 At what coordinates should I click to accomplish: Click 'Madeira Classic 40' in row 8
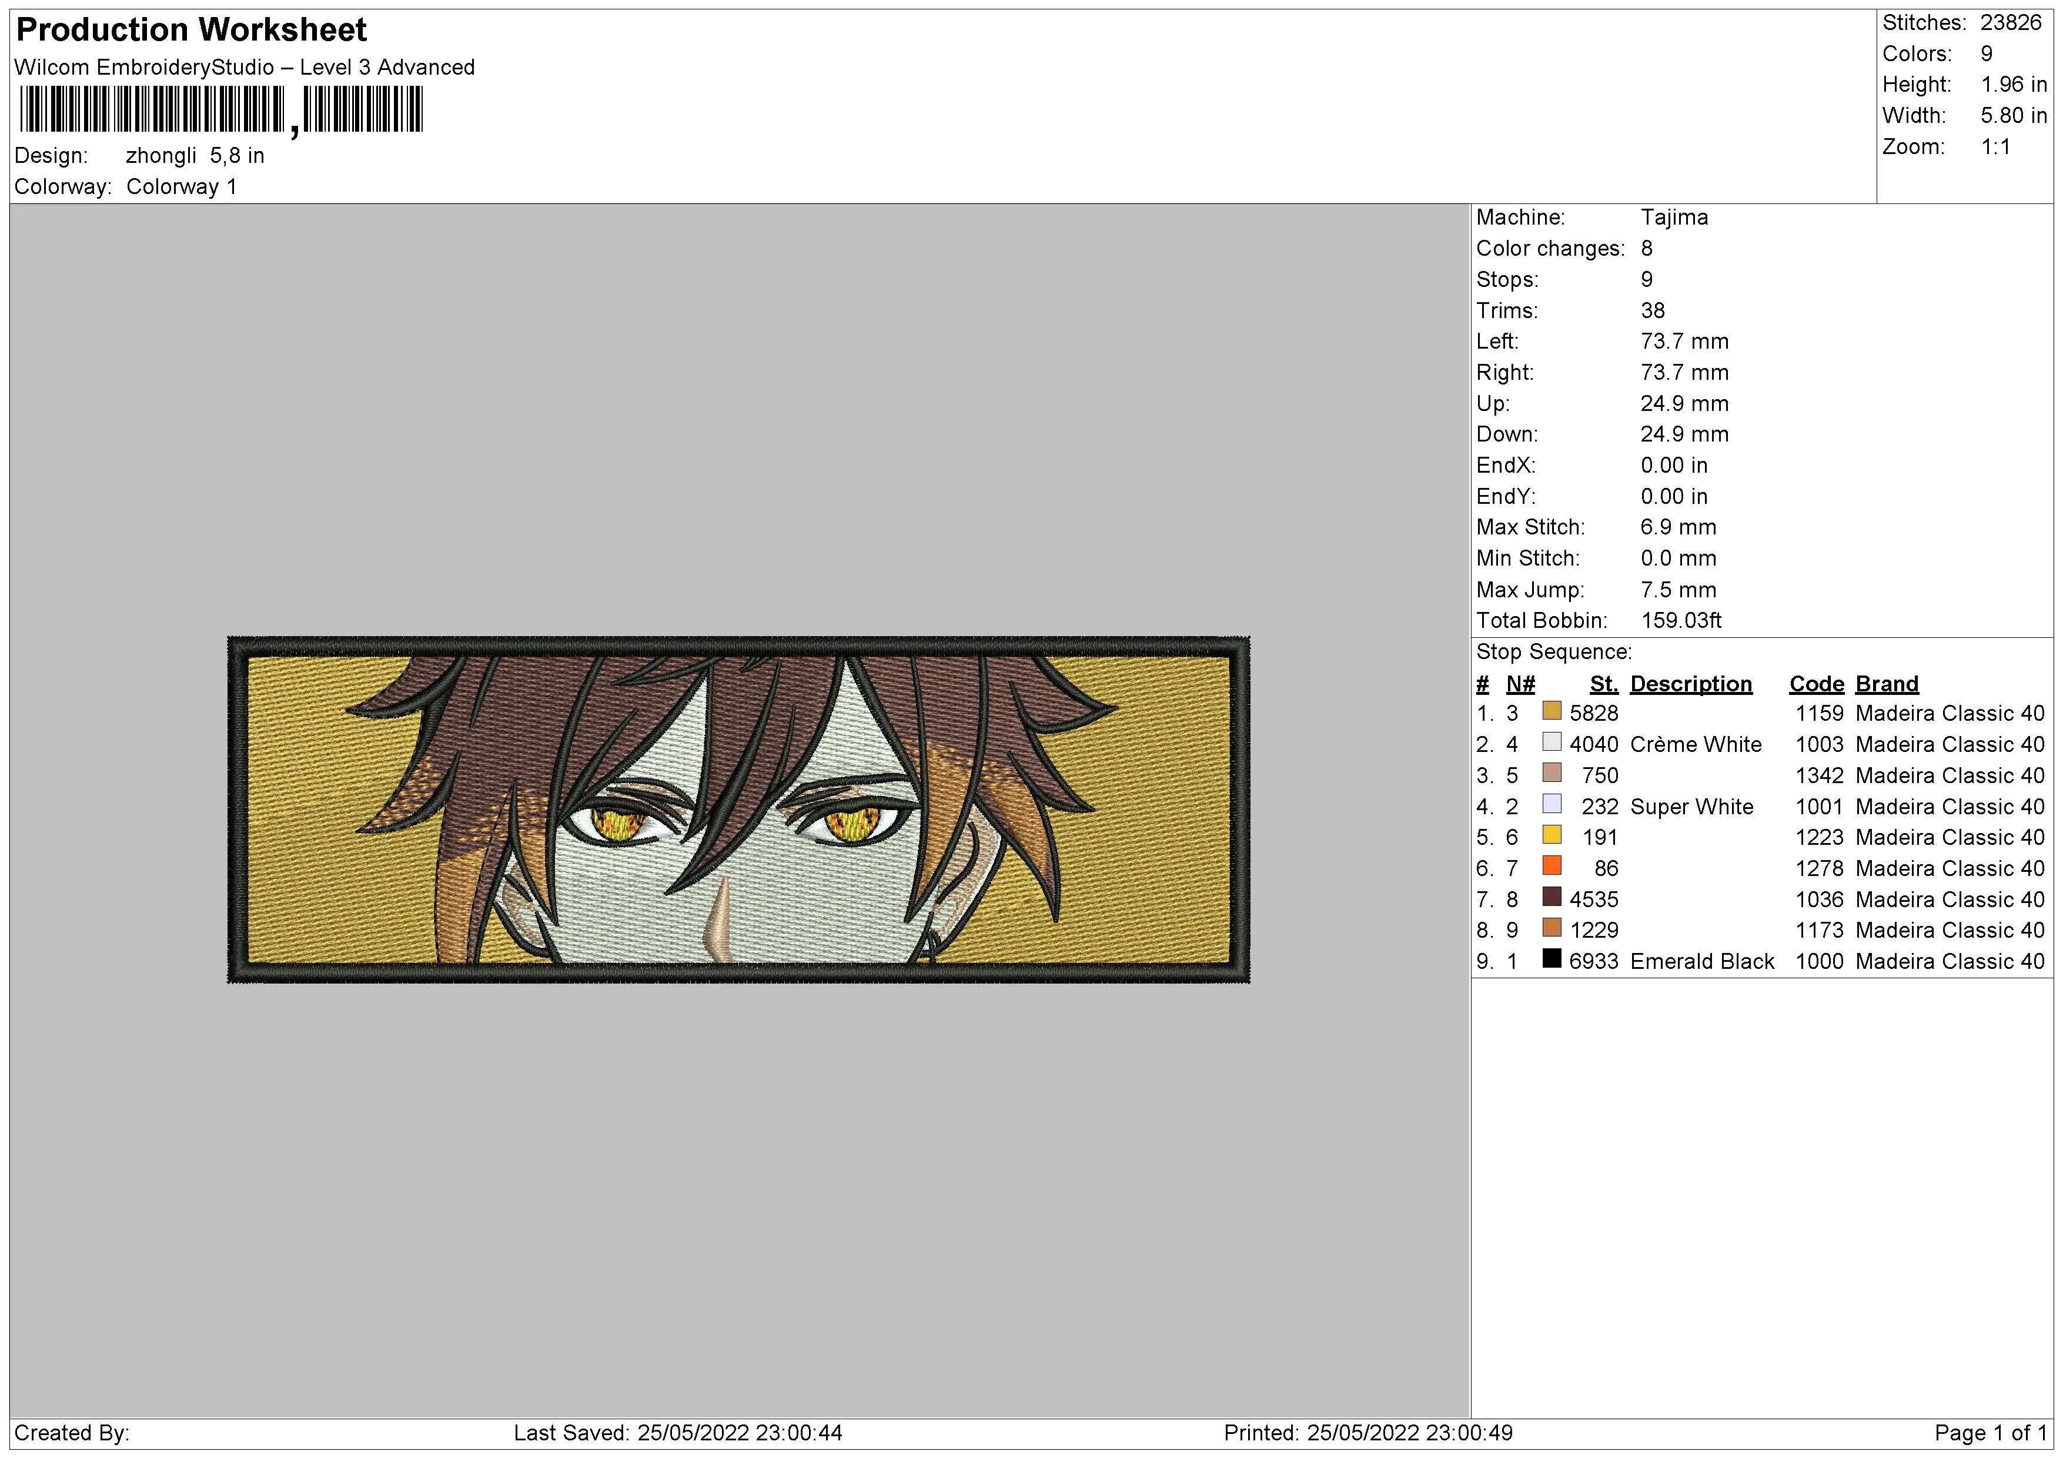pyautogui.click(x=1950, y=931)
